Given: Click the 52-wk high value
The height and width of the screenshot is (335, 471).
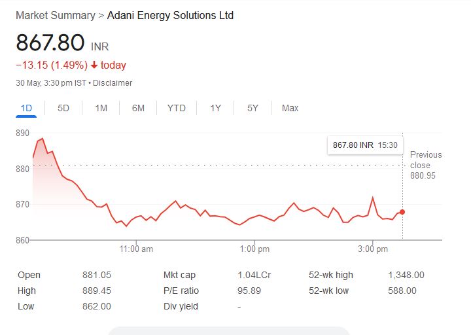Looking at the screenshot, I should (x=406, y=275).
